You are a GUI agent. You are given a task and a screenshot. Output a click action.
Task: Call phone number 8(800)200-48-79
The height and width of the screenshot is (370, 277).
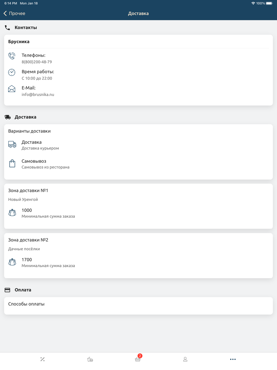(x=37, y=62)
